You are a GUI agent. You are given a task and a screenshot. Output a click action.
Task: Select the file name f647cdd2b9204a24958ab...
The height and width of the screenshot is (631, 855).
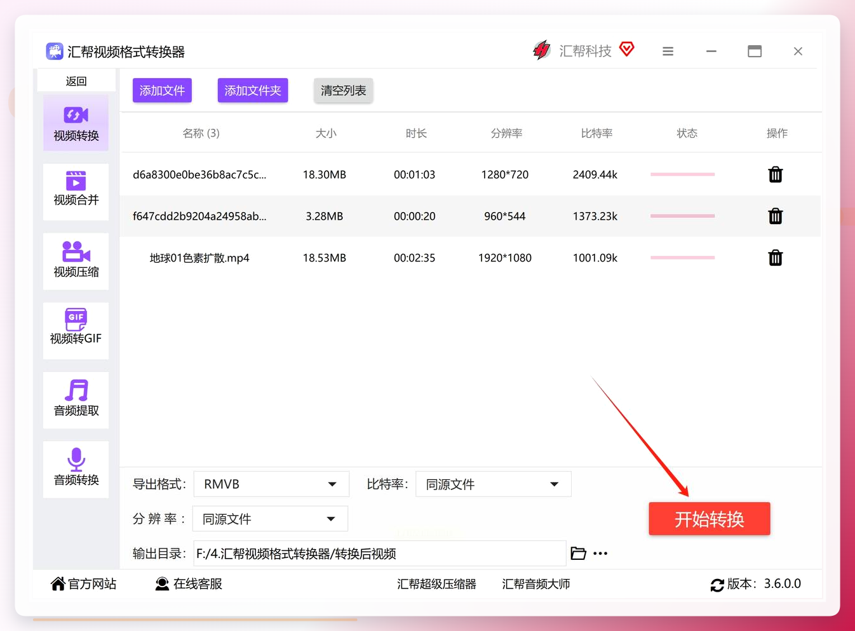click(x=199, y=216)
